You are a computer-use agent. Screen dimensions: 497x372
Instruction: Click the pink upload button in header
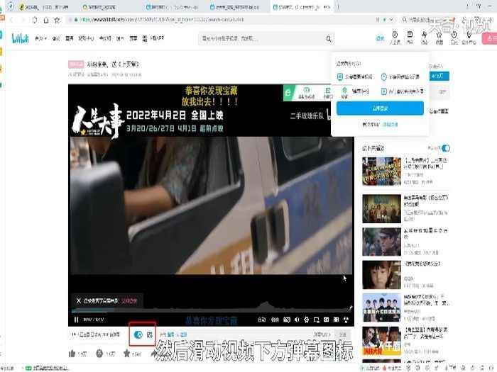(x=490, y=38)
